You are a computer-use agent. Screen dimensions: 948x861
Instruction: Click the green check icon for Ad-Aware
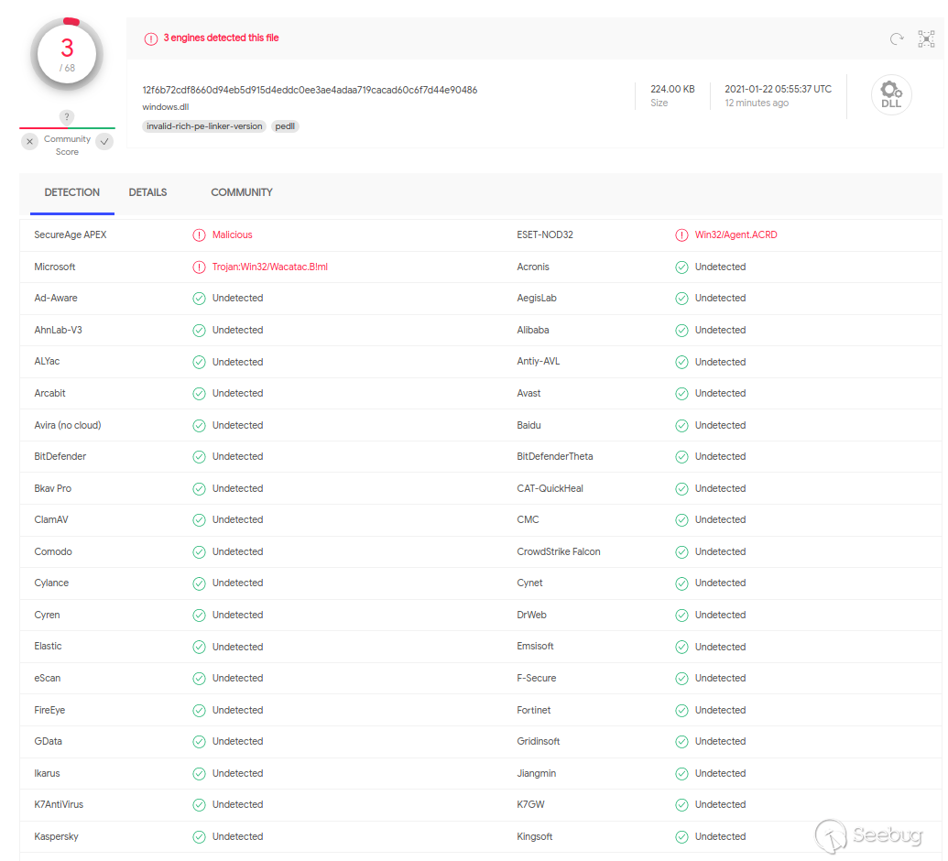click(x=199, y=299)
